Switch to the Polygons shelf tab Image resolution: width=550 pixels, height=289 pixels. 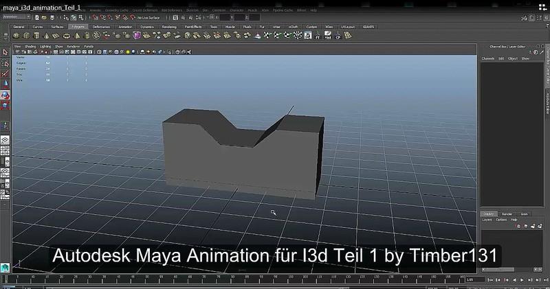(78, 26)
